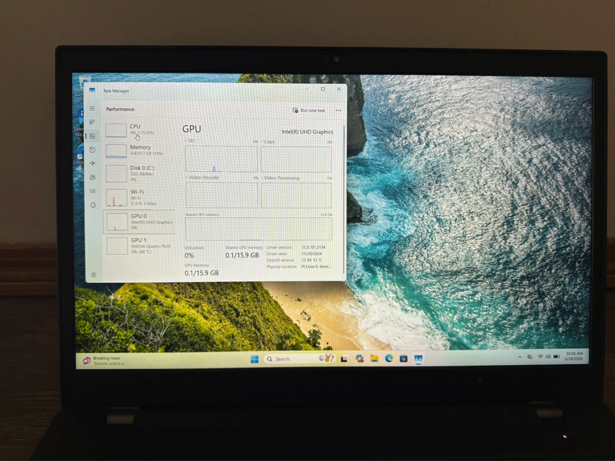
Task: Select Wi-Fi performance entry
Action: (139, 197)
